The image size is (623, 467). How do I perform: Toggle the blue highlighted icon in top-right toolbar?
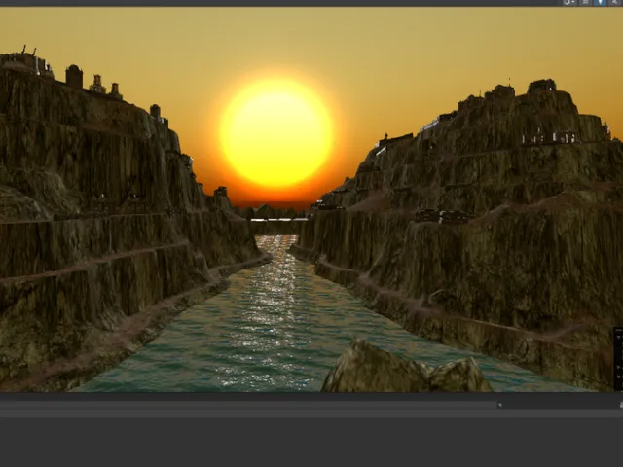600,3
